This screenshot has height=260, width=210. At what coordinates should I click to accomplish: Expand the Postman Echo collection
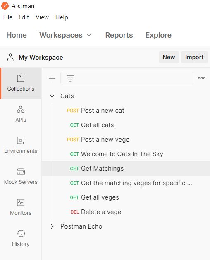coord(52,226)
